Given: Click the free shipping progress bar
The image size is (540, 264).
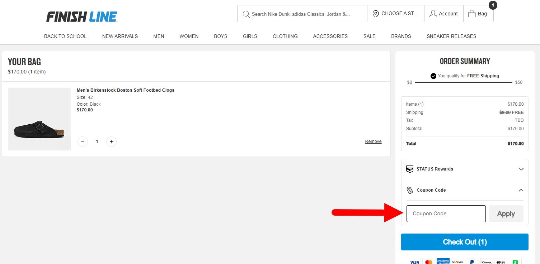Looking at the screenshot, I should [x=464, y=82].
